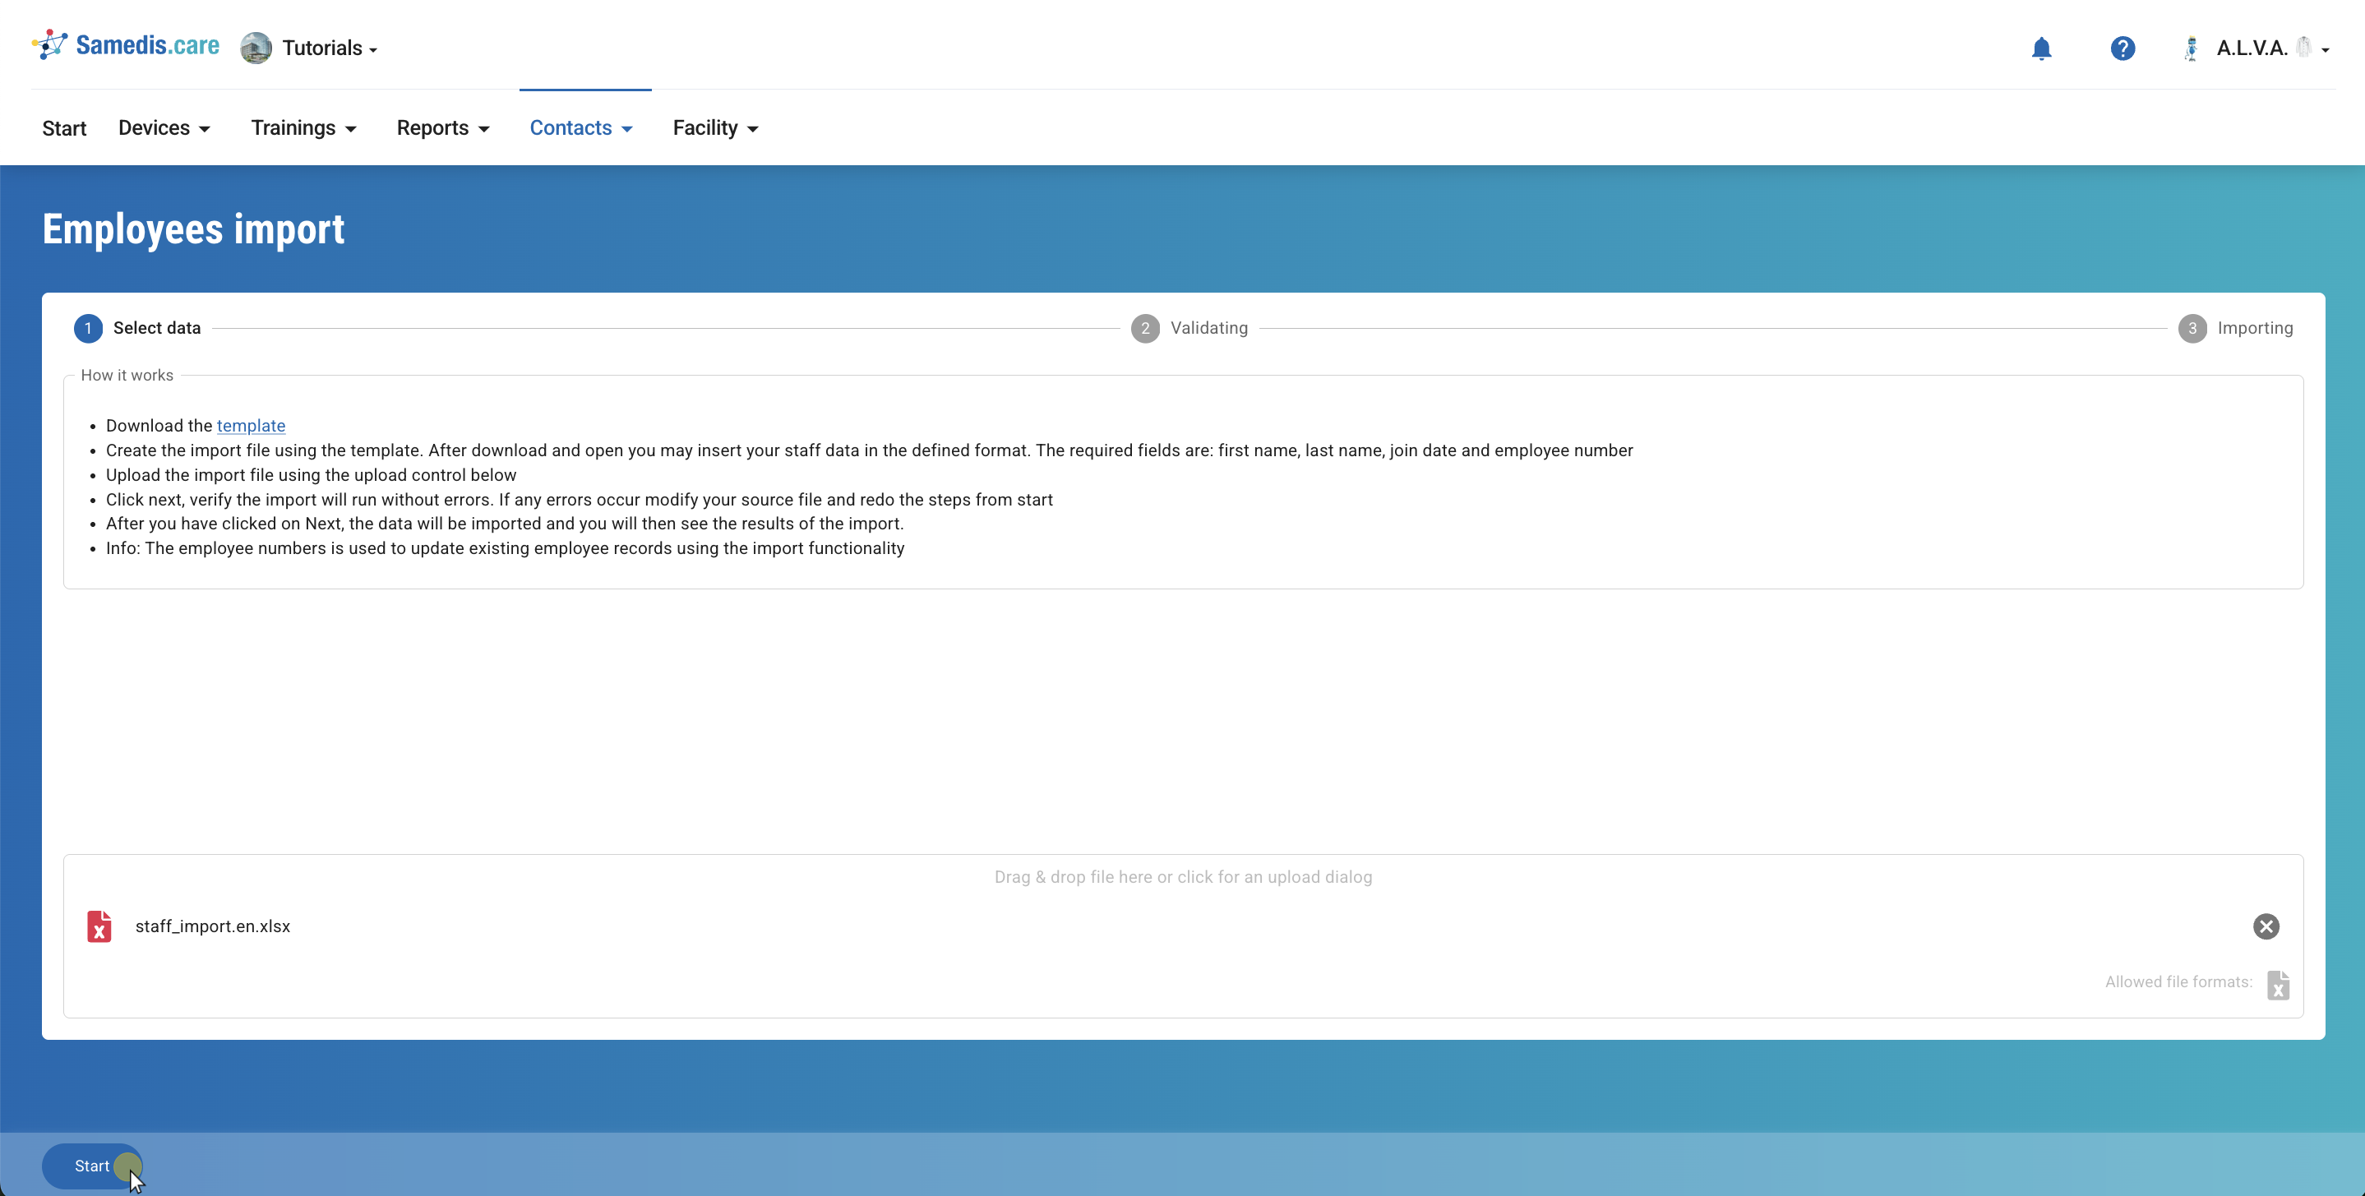The width and height of the screenshot is (2365, 1196).
Task: Click the A.L.V.A. robot avatar icon
Action: [2191, 48]
